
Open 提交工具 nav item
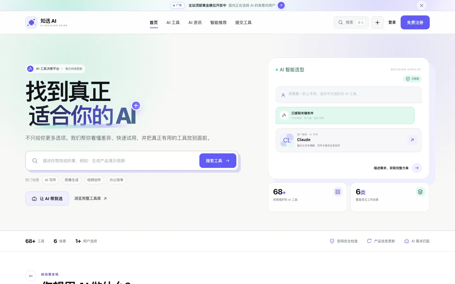(x=243, y=22)
